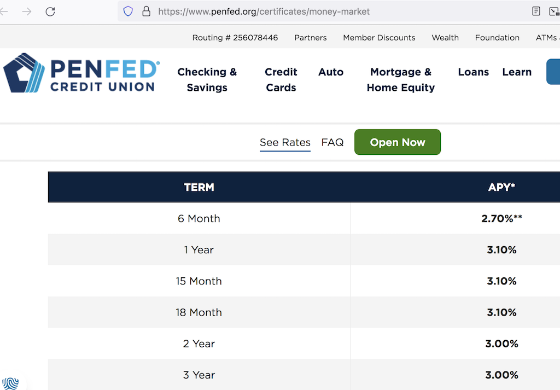Reload the PenFed webpage
560x390 pixels.
(50, 11)
